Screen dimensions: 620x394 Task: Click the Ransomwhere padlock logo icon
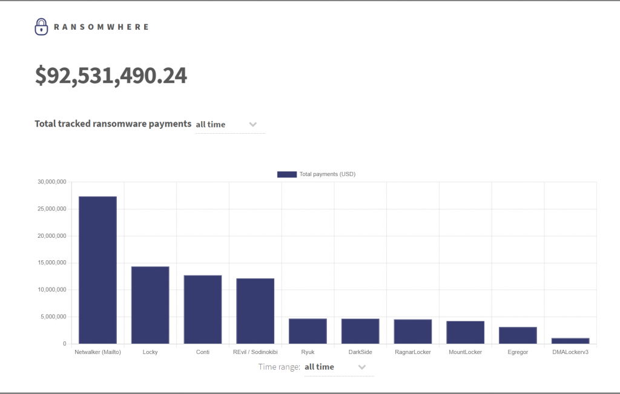click(x=41, y=27)
